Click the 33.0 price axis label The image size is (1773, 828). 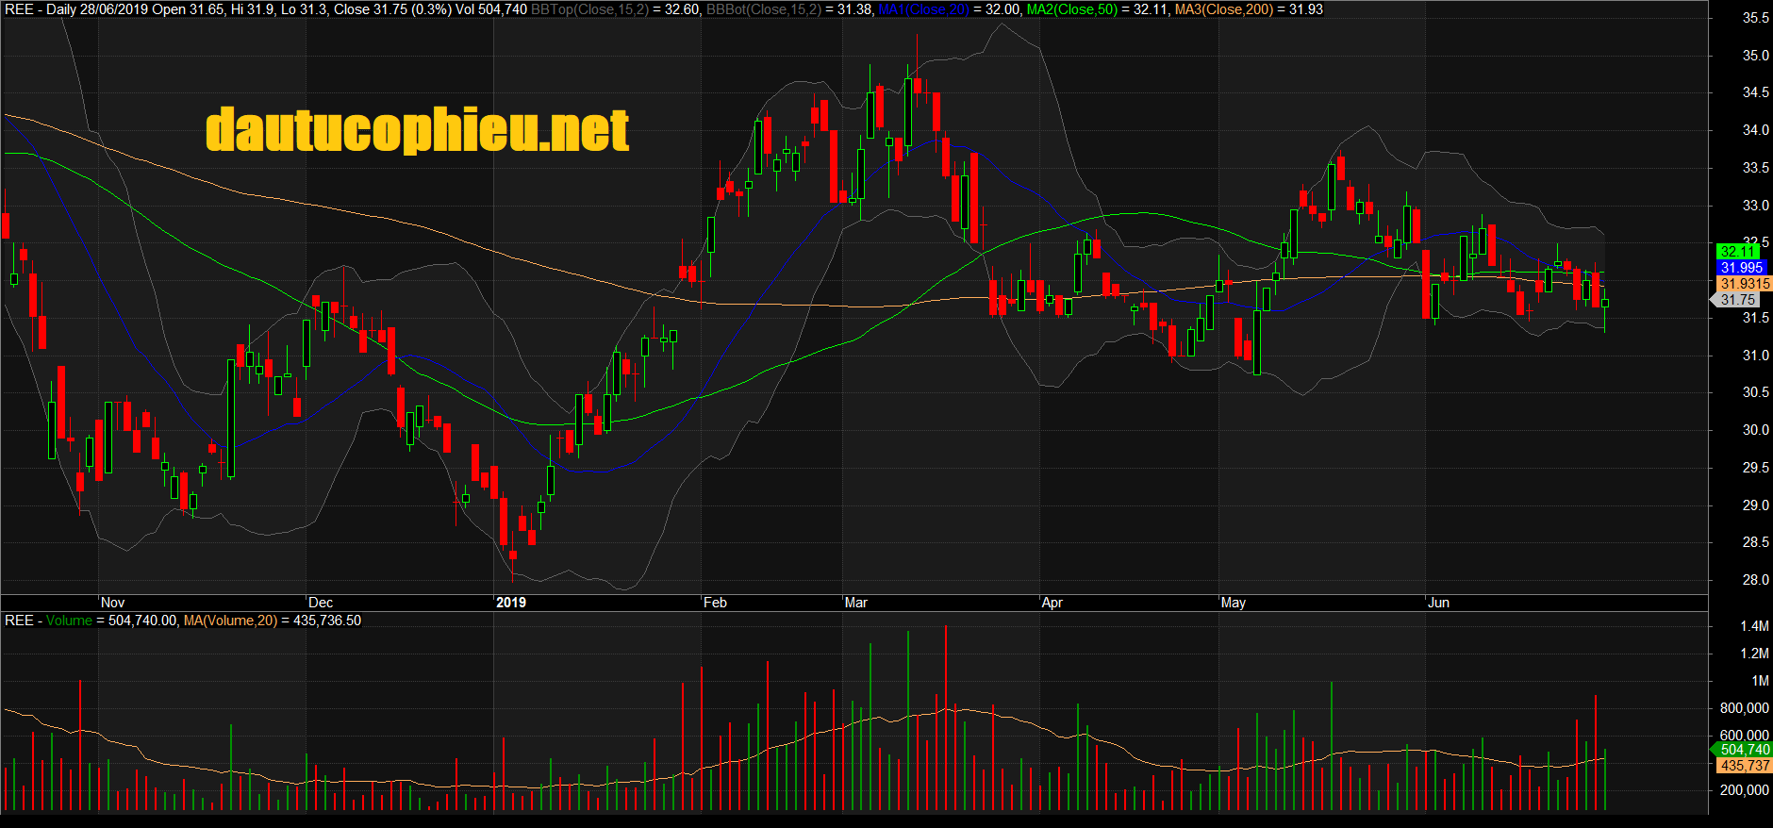click(1756, 206)
